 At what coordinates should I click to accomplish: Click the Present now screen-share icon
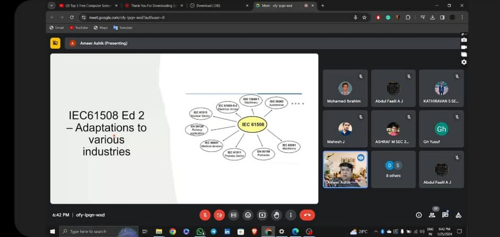pos(262,215)
